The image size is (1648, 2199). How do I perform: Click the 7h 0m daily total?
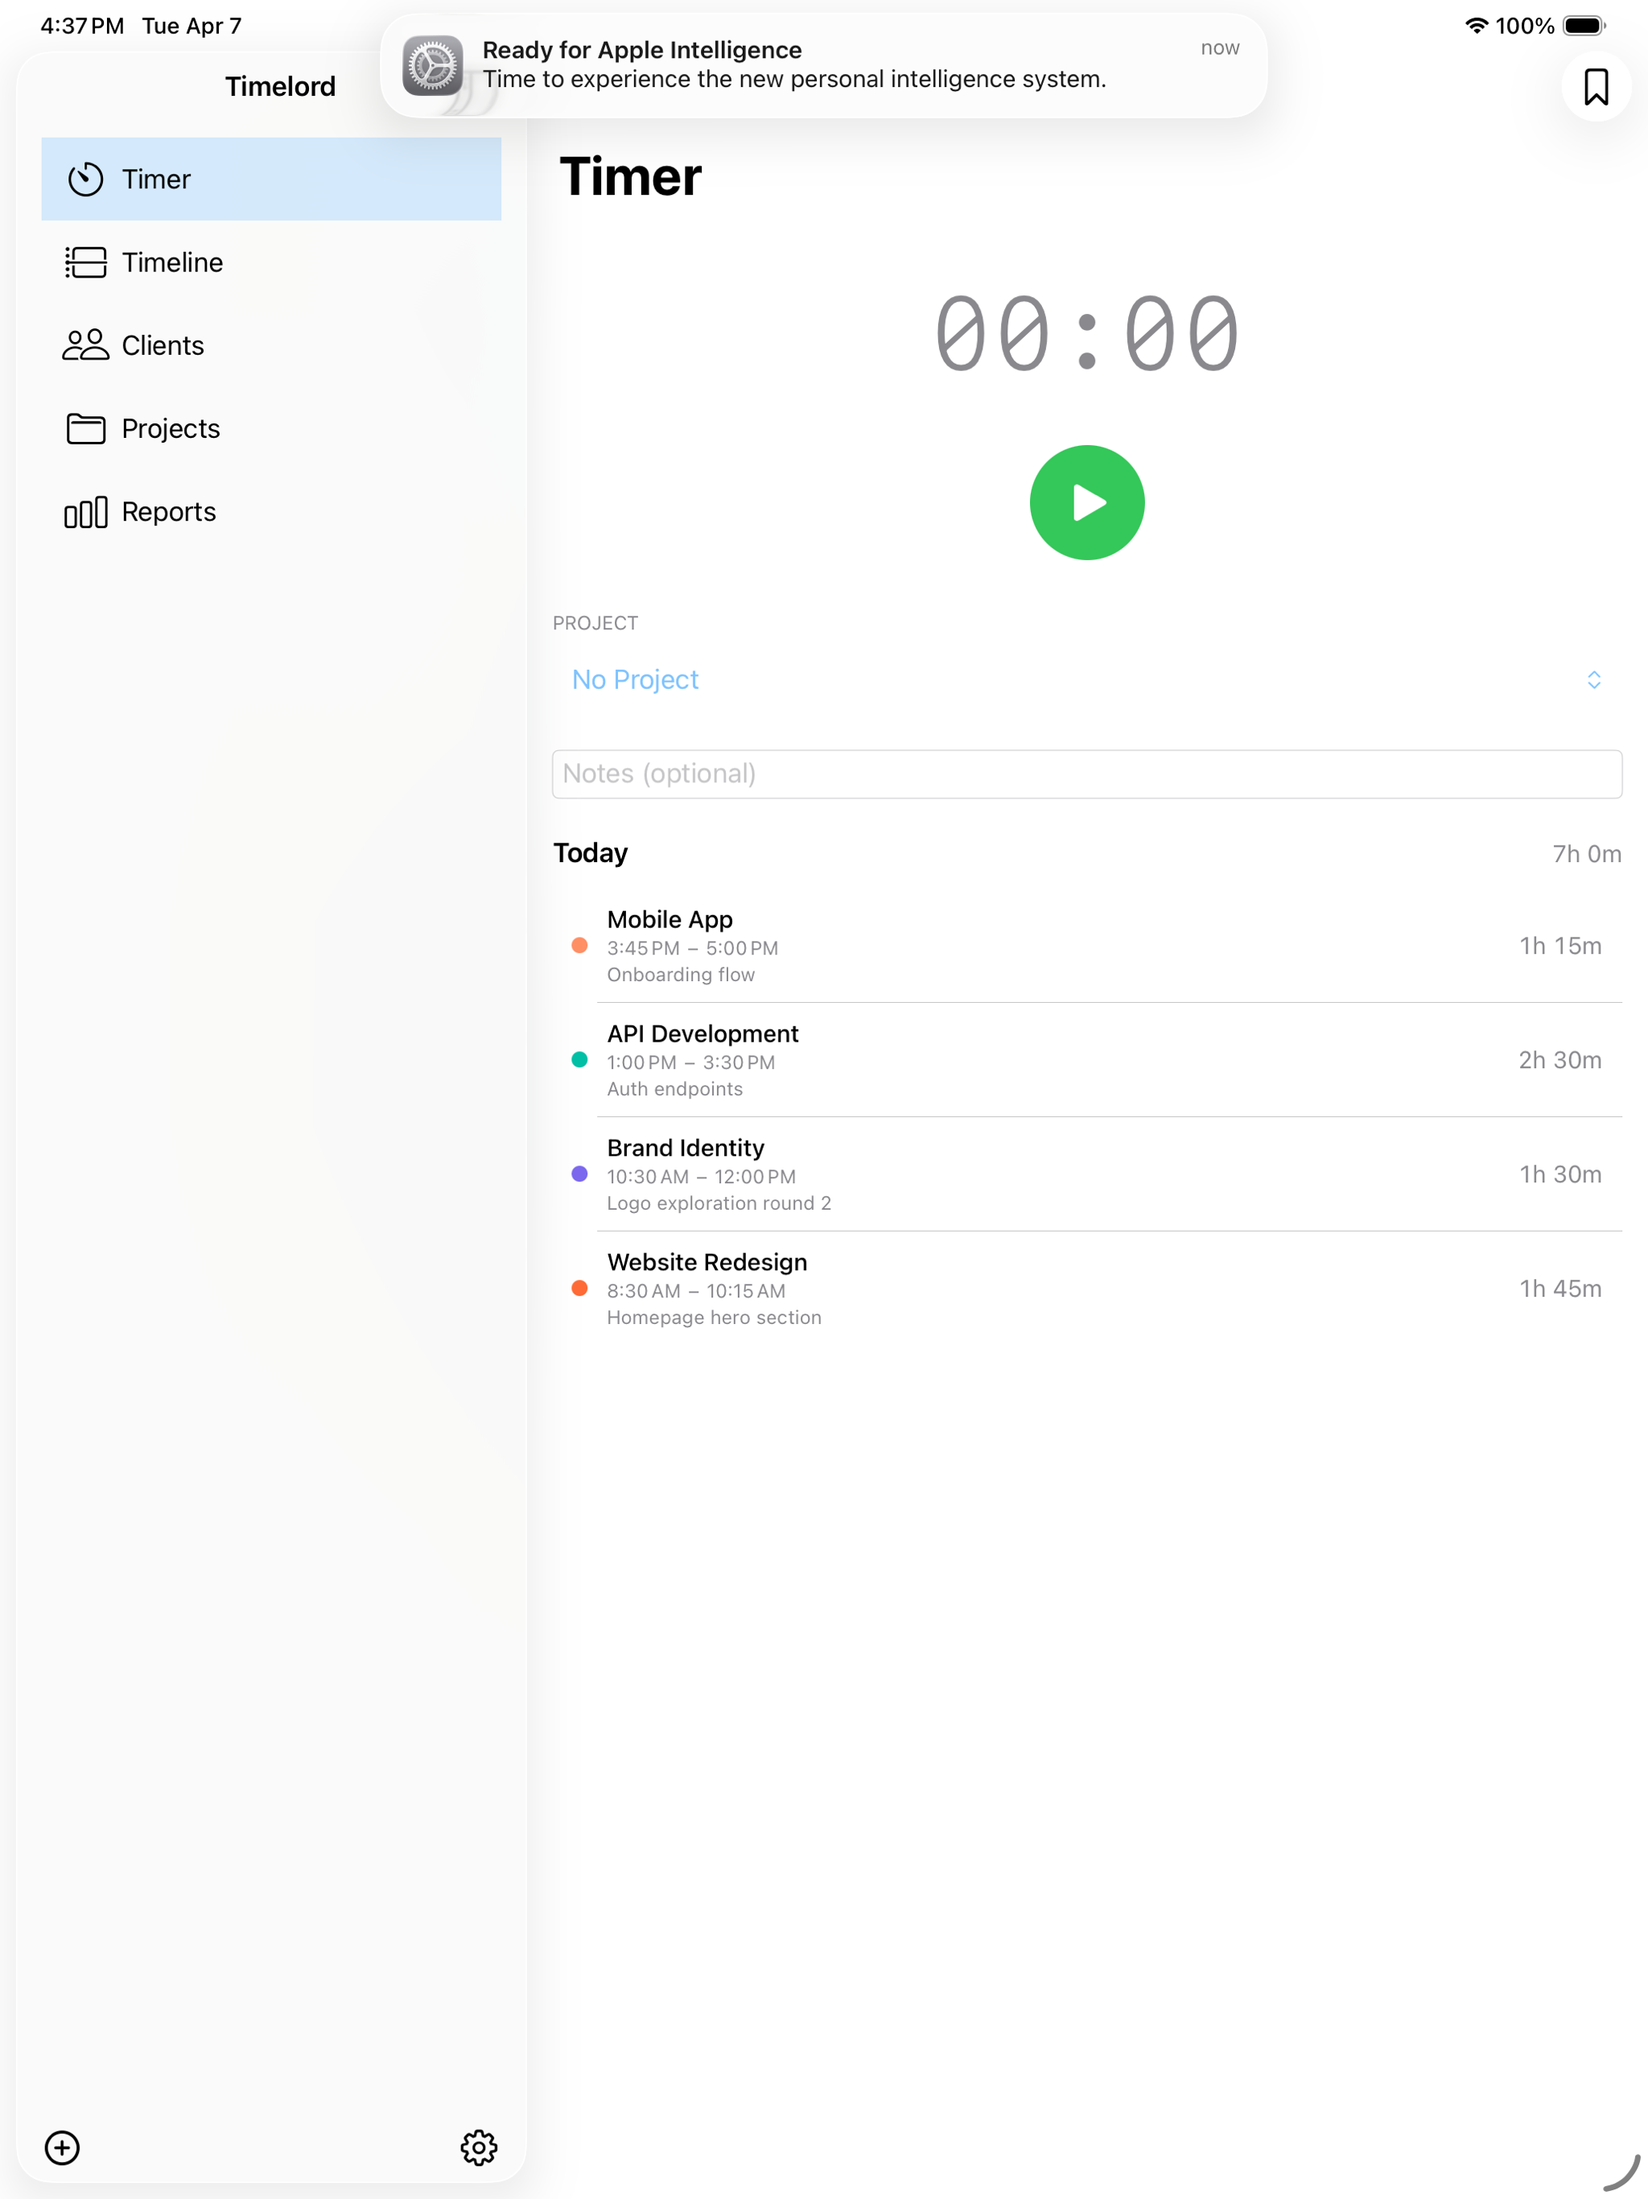click(1586, 854)
